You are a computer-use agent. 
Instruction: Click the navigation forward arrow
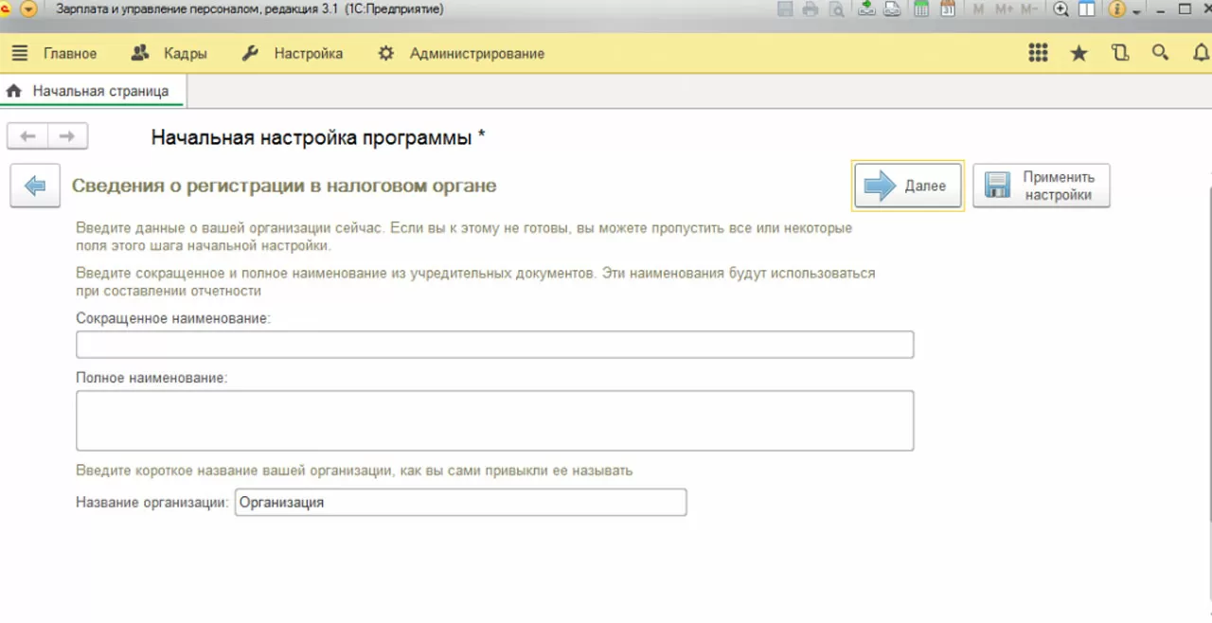tap(67, 136)
